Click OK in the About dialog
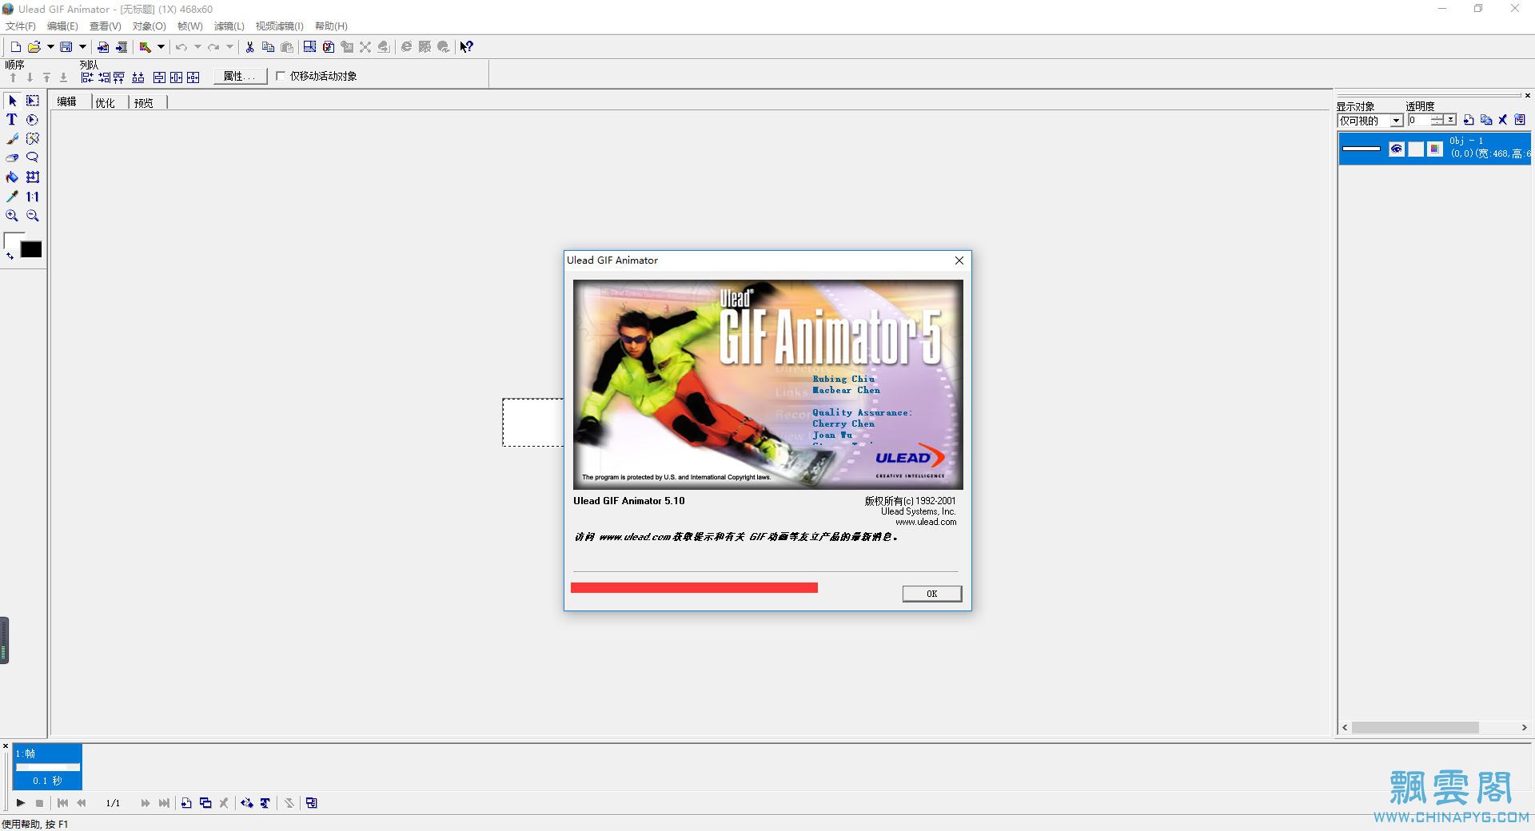Screen dimensions: 1535x831 tap(932, 594)
